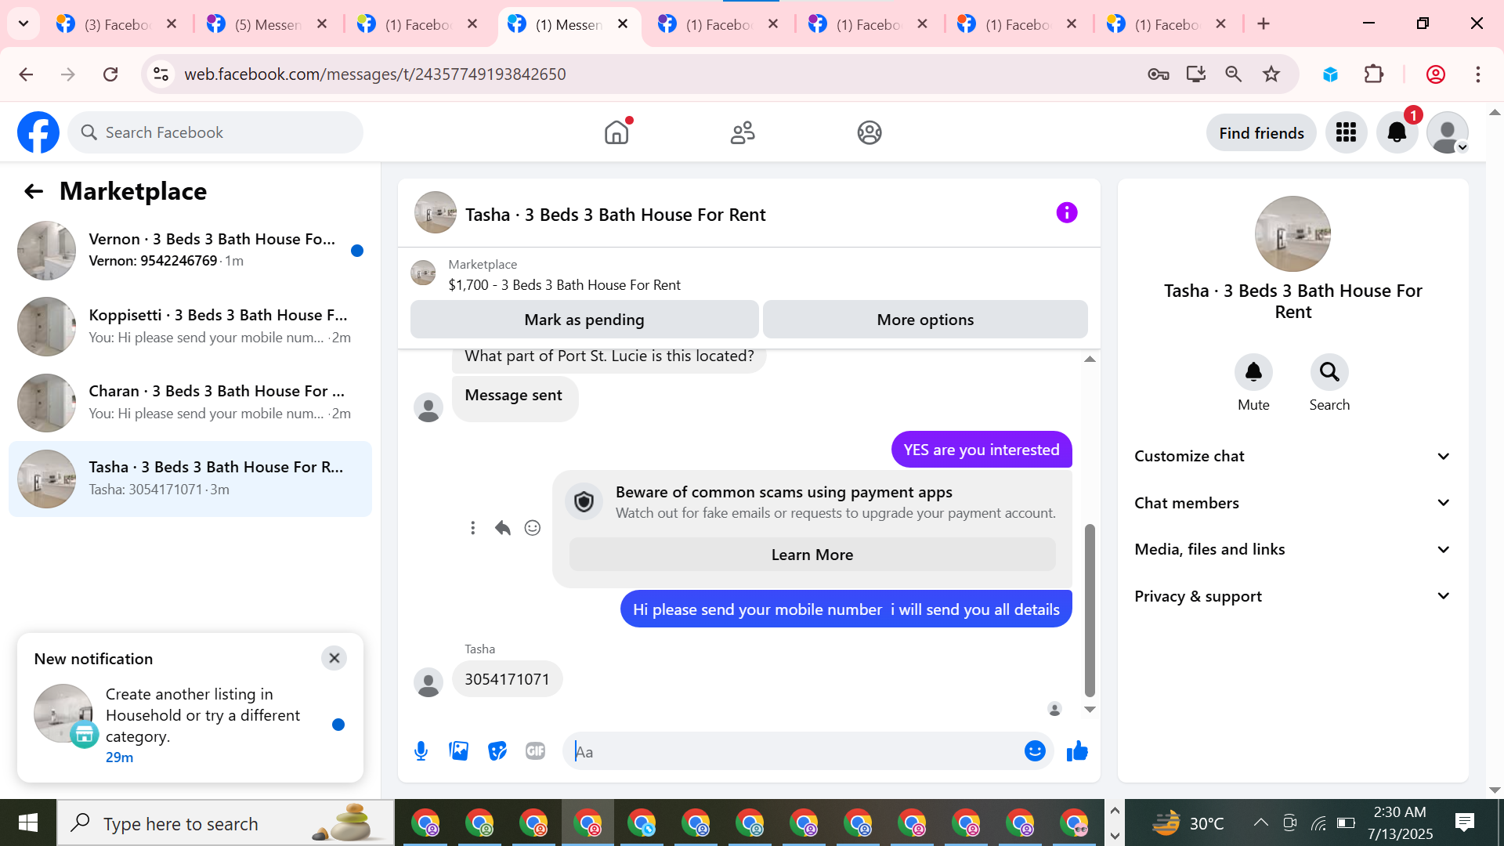Open the emoji picker in message box

pos(1035,751)
